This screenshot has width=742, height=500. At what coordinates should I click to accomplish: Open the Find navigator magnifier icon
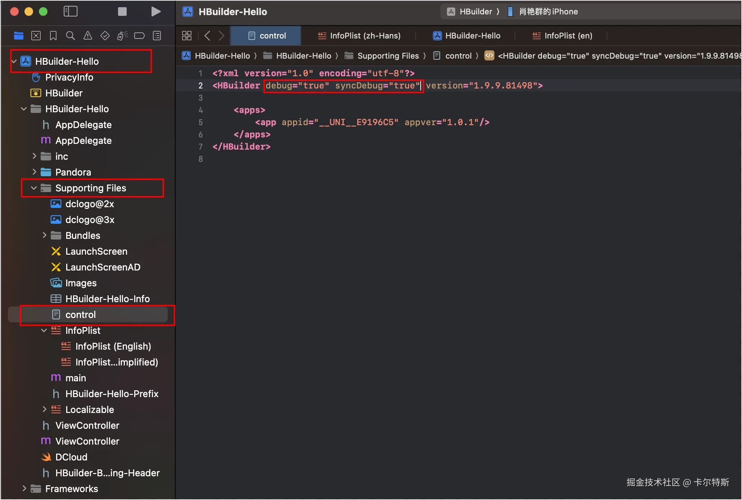pyautogui.click(x=70, y=36)
